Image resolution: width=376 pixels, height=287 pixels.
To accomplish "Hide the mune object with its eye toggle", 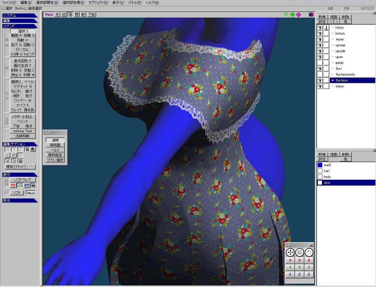I will (x=320, y=39).
